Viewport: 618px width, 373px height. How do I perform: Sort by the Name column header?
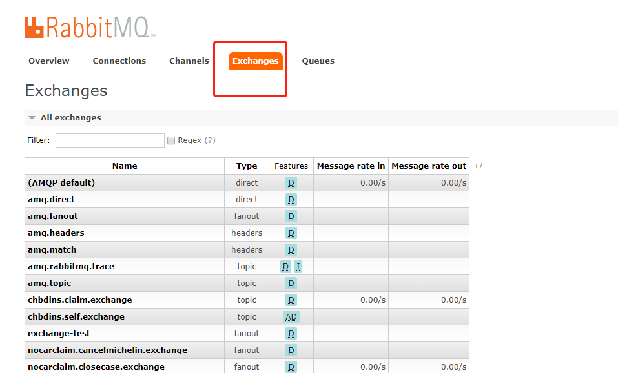tap(125, 166)
